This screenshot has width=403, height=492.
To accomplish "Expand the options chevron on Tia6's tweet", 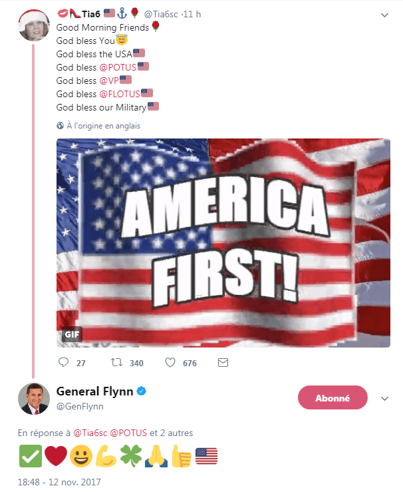I will click(x=384, y=15).
